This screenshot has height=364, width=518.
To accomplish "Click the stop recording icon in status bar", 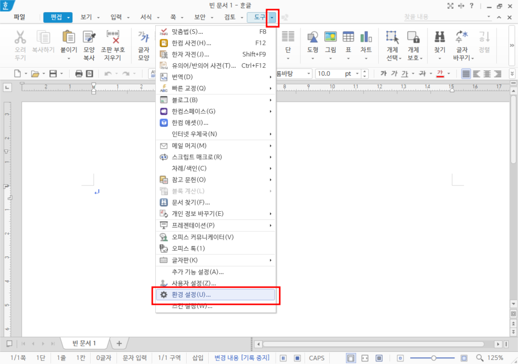I will [x=297, y=358].
